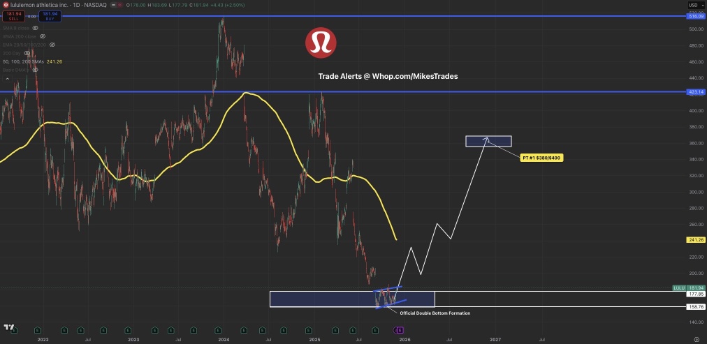The width and height of the screenshot is (707, 344).
Task: Click the red SELL 181.94 button
Action: 13,16
